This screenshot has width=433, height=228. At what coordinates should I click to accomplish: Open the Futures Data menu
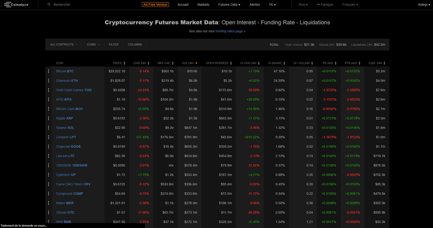pos(229,5)
